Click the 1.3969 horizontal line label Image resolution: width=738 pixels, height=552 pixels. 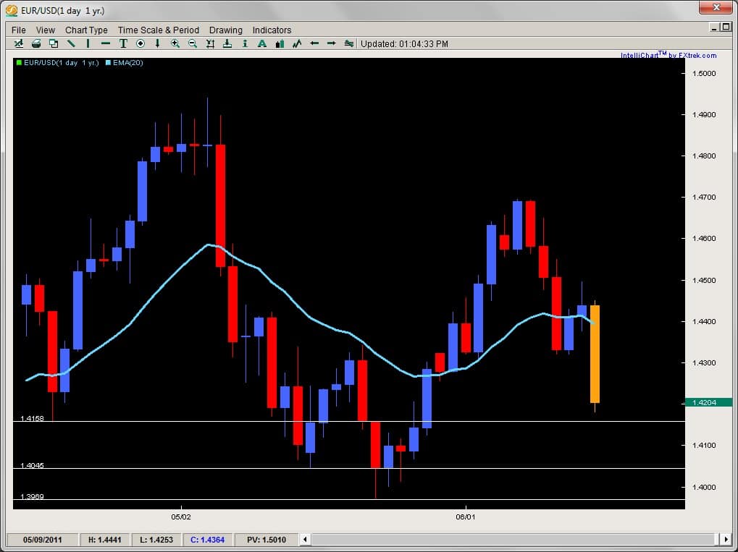(32, 496)
